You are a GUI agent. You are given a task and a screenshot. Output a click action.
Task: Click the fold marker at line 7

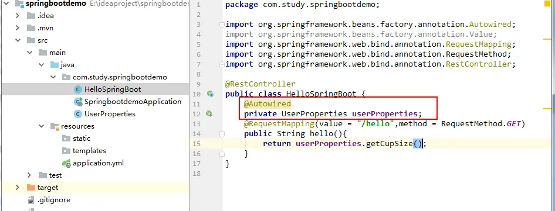222,64
